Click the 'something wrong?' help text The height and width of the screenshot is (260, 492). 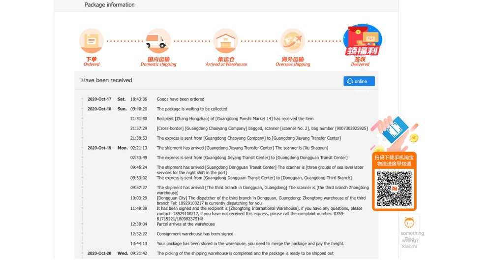(412, 237)
